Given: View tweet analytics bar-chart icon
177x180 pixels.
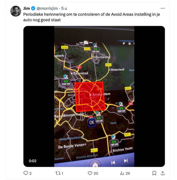Looking at the screenshot, I should click(x=122, y=173).
